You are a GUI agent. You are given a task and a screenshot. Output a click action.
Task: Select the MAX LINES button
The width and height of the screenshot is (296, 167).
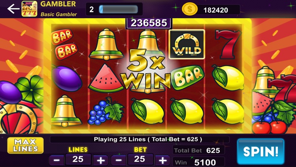pyautogui.click(x=26, y=145)
